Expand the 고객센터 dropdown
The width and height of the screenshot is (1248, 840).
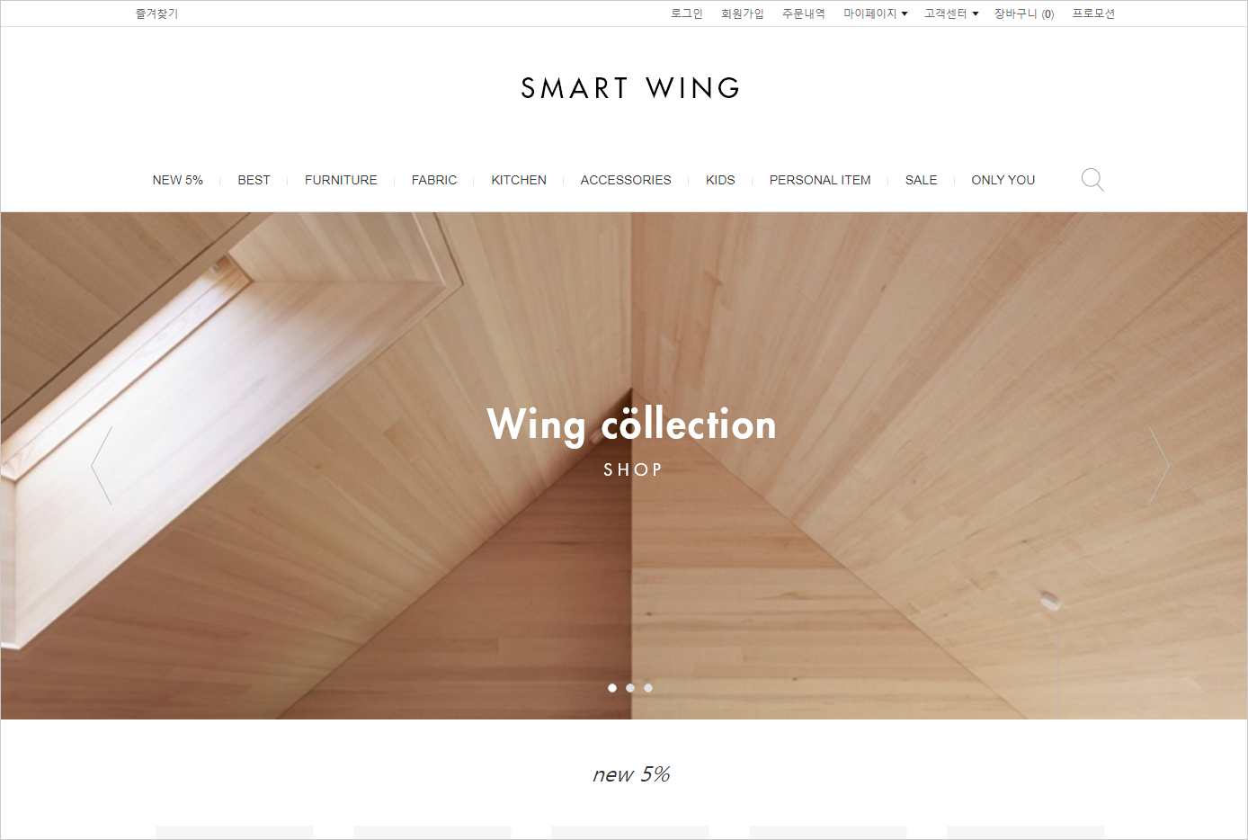pos(951,13)
